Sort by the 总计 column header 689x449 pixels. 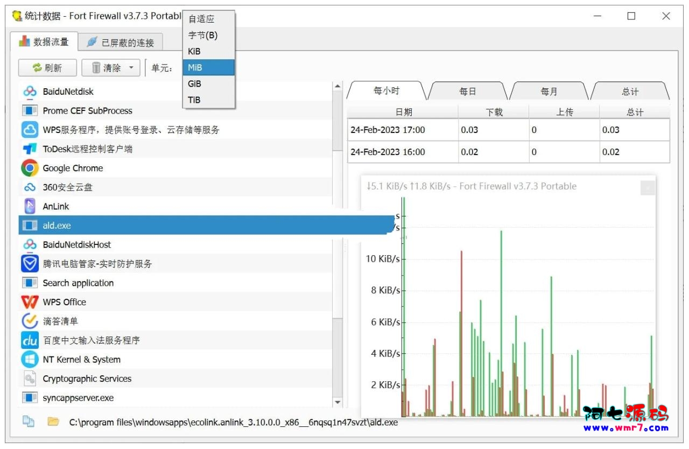[x=635, y=112]
